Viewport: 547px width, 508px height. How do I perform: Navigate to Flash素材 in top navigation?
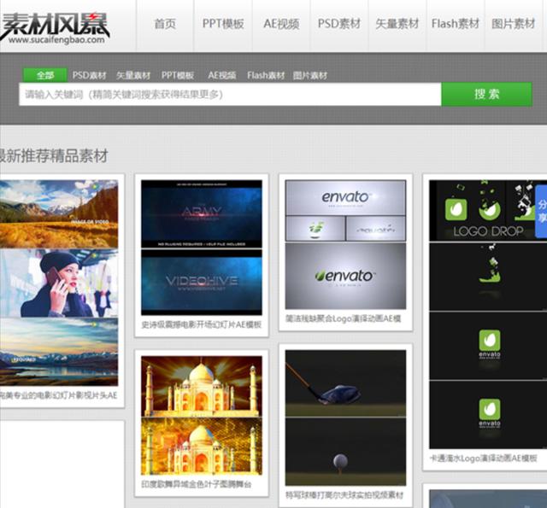pos(456,24)
